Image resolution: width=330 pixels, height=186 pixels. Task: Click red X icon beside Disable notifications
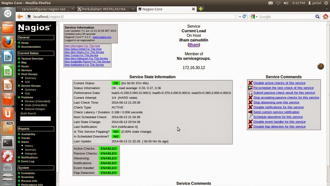click(250, 107)
